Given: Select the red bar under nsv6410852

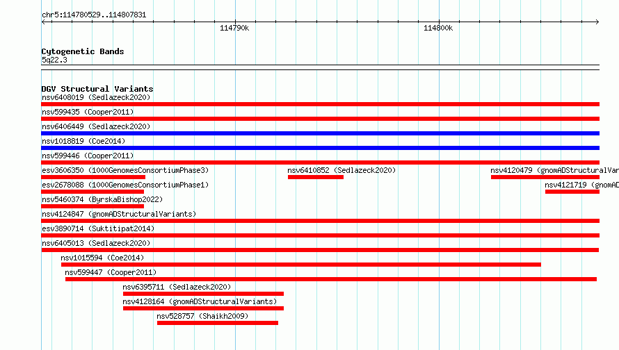Looking at the screenshot, I should pyautogui.click(x=316, y=177).
